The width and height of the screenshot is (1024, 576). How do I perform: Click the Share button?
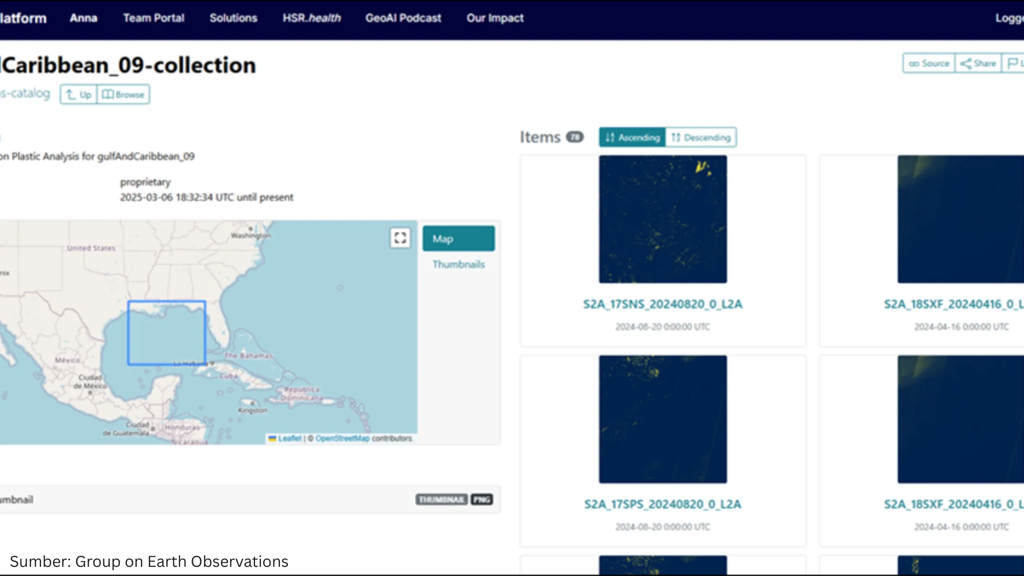coord(978,64)
